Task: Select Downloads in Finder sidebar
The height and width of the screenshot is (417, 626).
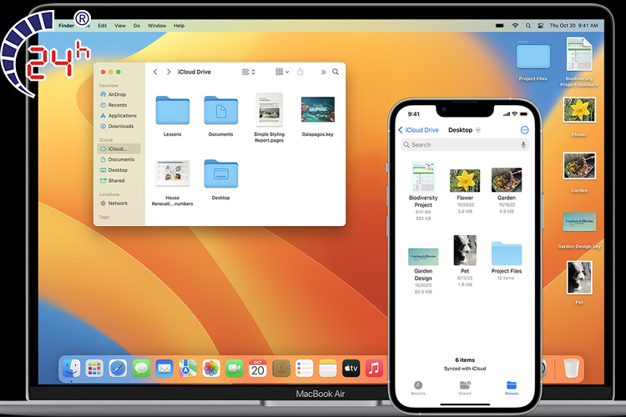Action: tap(119, 126)
